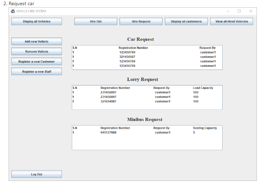Click Load Capacity column header
The width and height of the screenshot is (261, 184).
[203, 88]
